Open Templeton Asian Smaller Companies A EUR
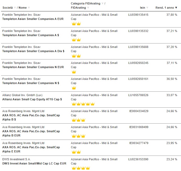The height and width of the screenshot is (171, 181). tap(33, 19)
